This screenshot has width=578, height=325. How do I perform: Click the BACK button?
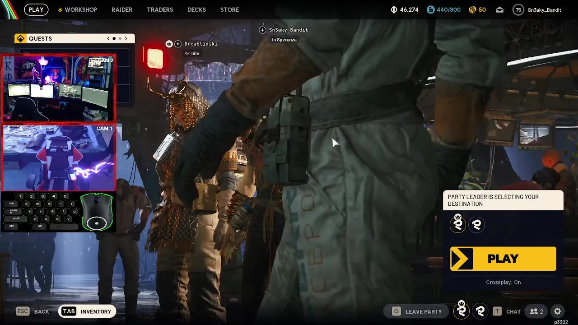[42, 311]
